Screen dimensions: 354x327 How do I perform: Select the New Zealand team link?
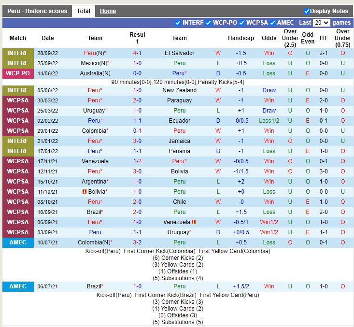pyautogui.click(x=179, y=90)
